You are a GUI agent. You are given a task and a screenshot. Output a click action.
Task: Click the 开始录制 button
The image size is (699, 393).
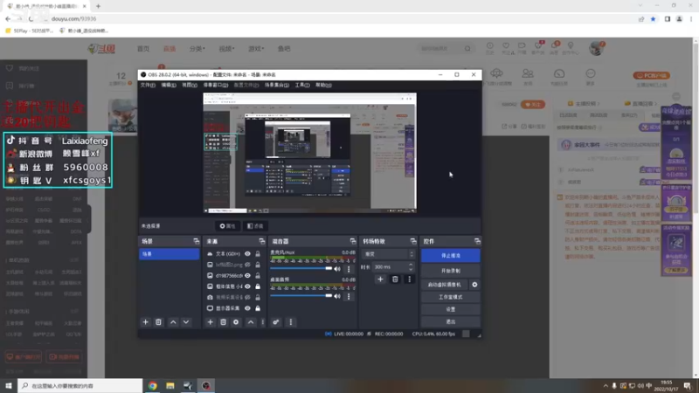[451, 271]
